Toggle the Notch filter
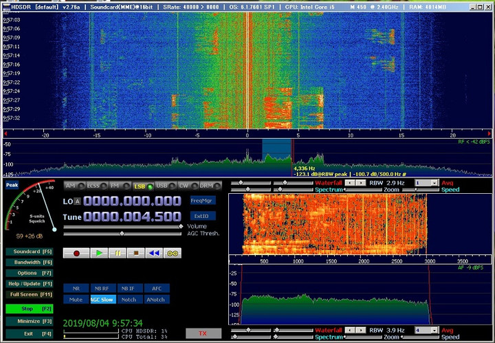This screenshot has width=495, height=343. (129, 300)
